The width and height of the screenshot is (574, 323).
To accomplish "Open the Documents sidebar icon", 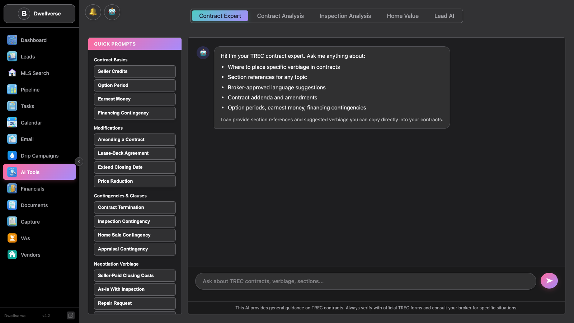I will click(x=12, y=205).
